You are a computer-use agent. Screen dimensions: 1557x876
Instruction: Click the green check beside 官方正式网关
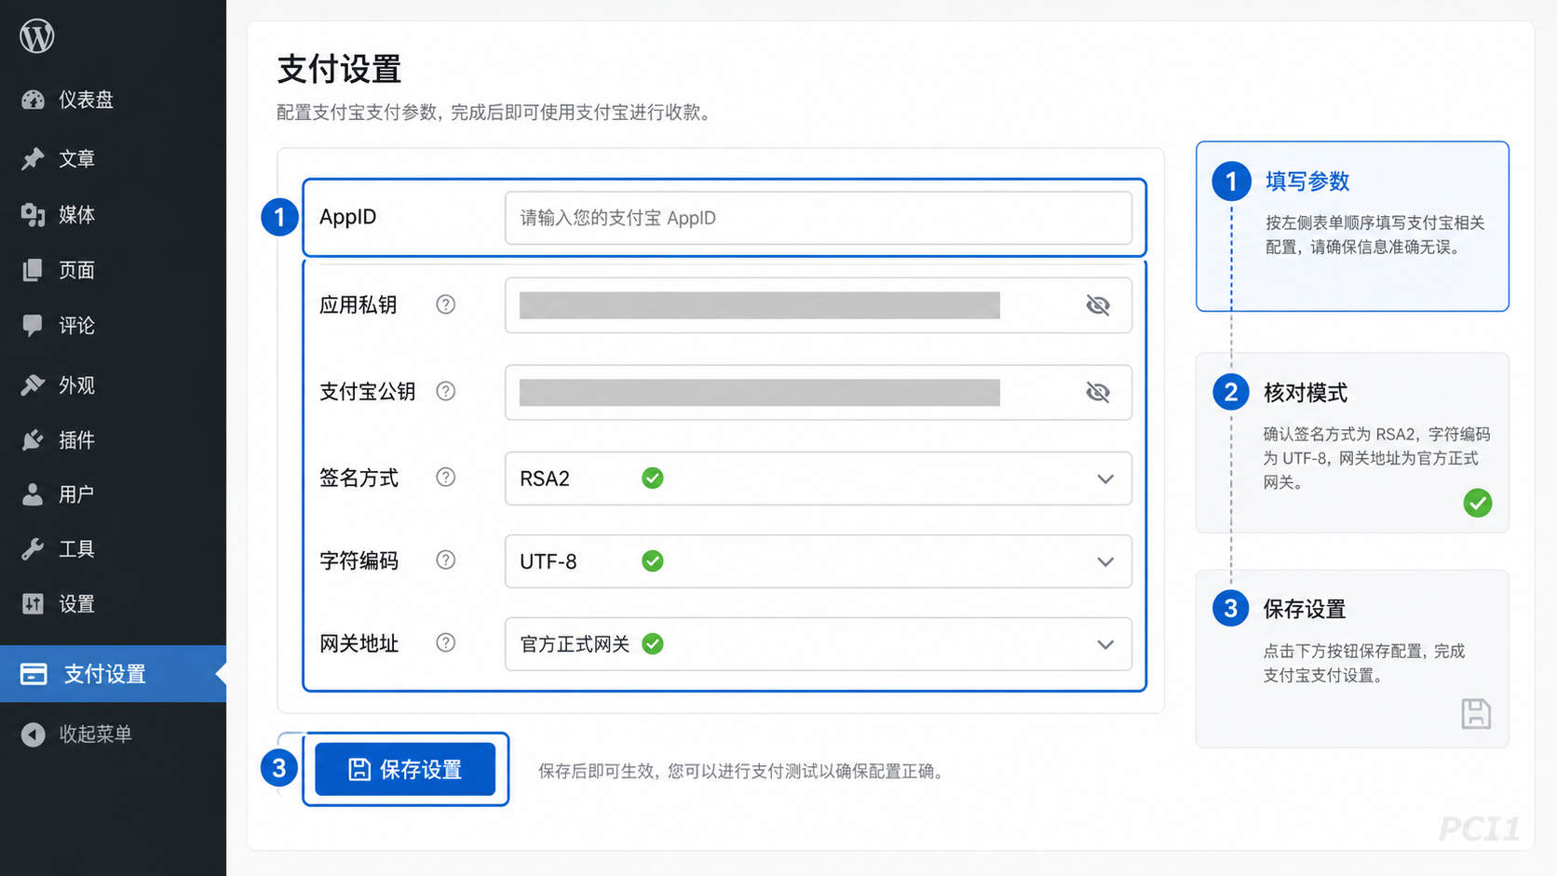click(x=653, y=644)
